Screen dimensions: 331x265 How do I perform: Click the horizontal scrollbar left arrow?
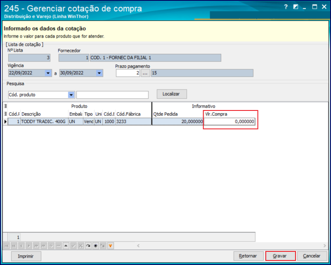[x=138, y=246]
